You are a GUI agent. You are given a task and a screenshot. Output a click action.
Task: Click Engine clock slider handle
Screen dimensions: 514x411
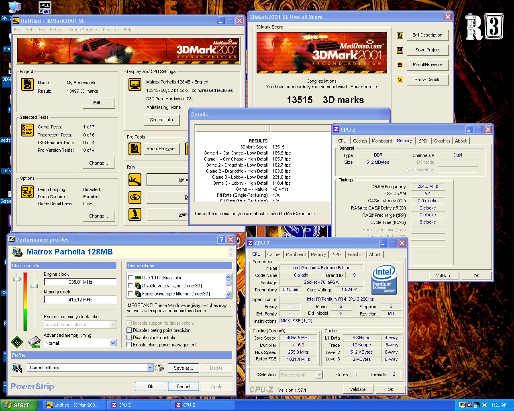point(17,279)
